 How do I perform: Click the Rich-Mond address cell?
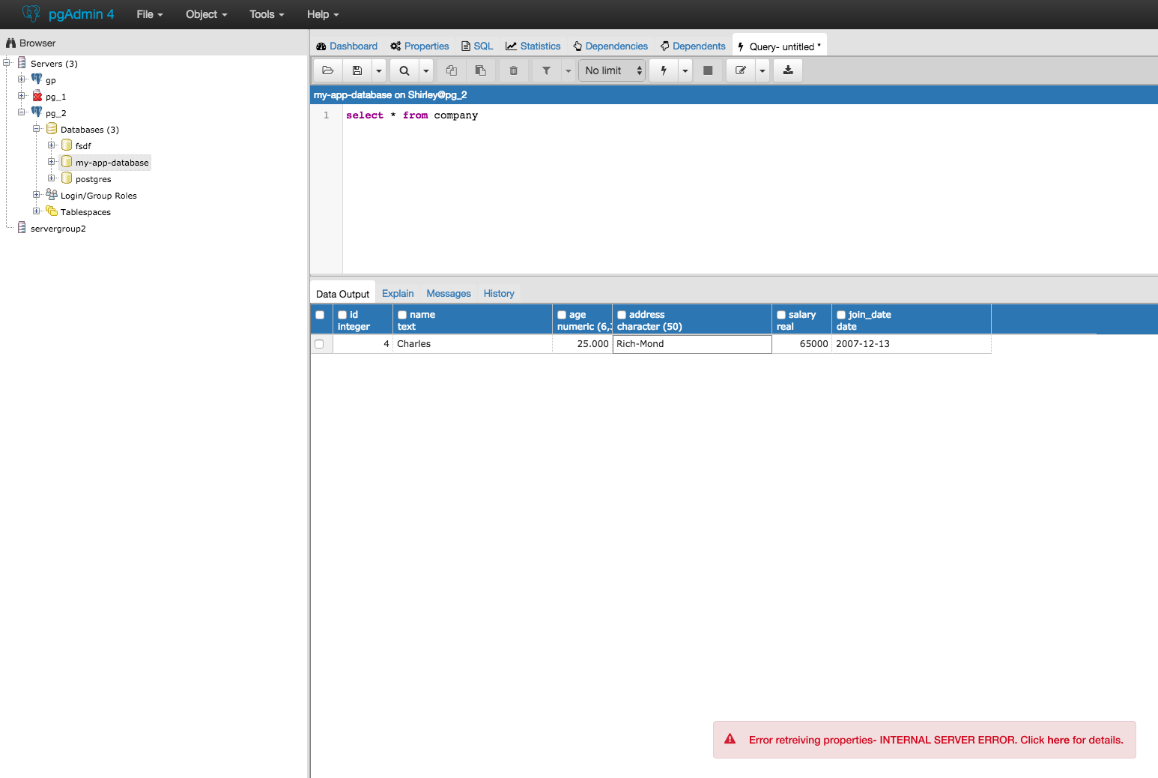(x=691, y=344)
